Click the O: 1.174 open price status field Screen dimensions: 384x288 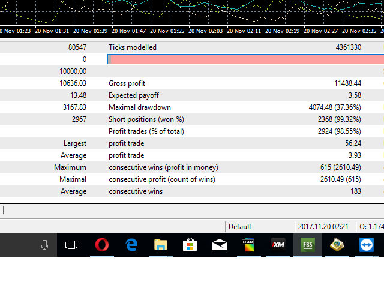click(371, 227)
